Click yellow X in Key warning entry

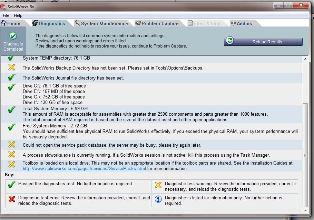click(x=158, y=185)
